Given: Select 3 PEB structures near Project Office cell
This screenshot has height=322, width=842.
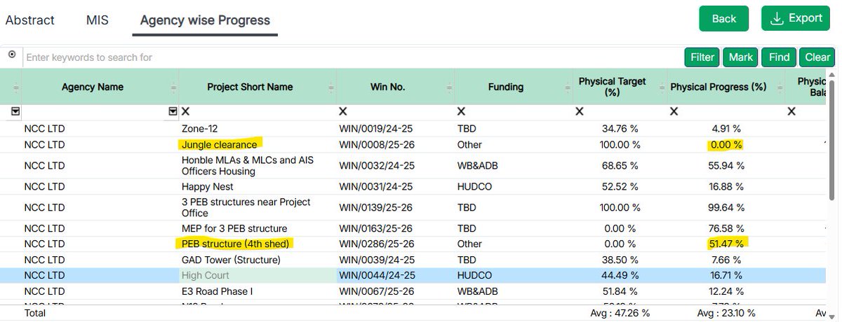Looking at the screenshot, I should click(258, 208).
